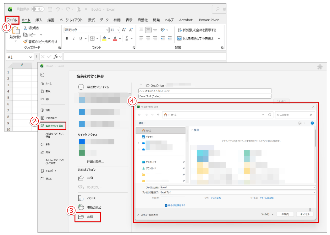Apply italic with the I icon
The image size is (330, 235).
pyautogui.click(x=74, y=39)
